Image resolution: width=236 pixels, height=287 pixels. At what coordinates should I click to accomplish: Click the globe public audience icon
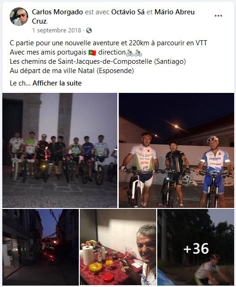pos(89,31)
